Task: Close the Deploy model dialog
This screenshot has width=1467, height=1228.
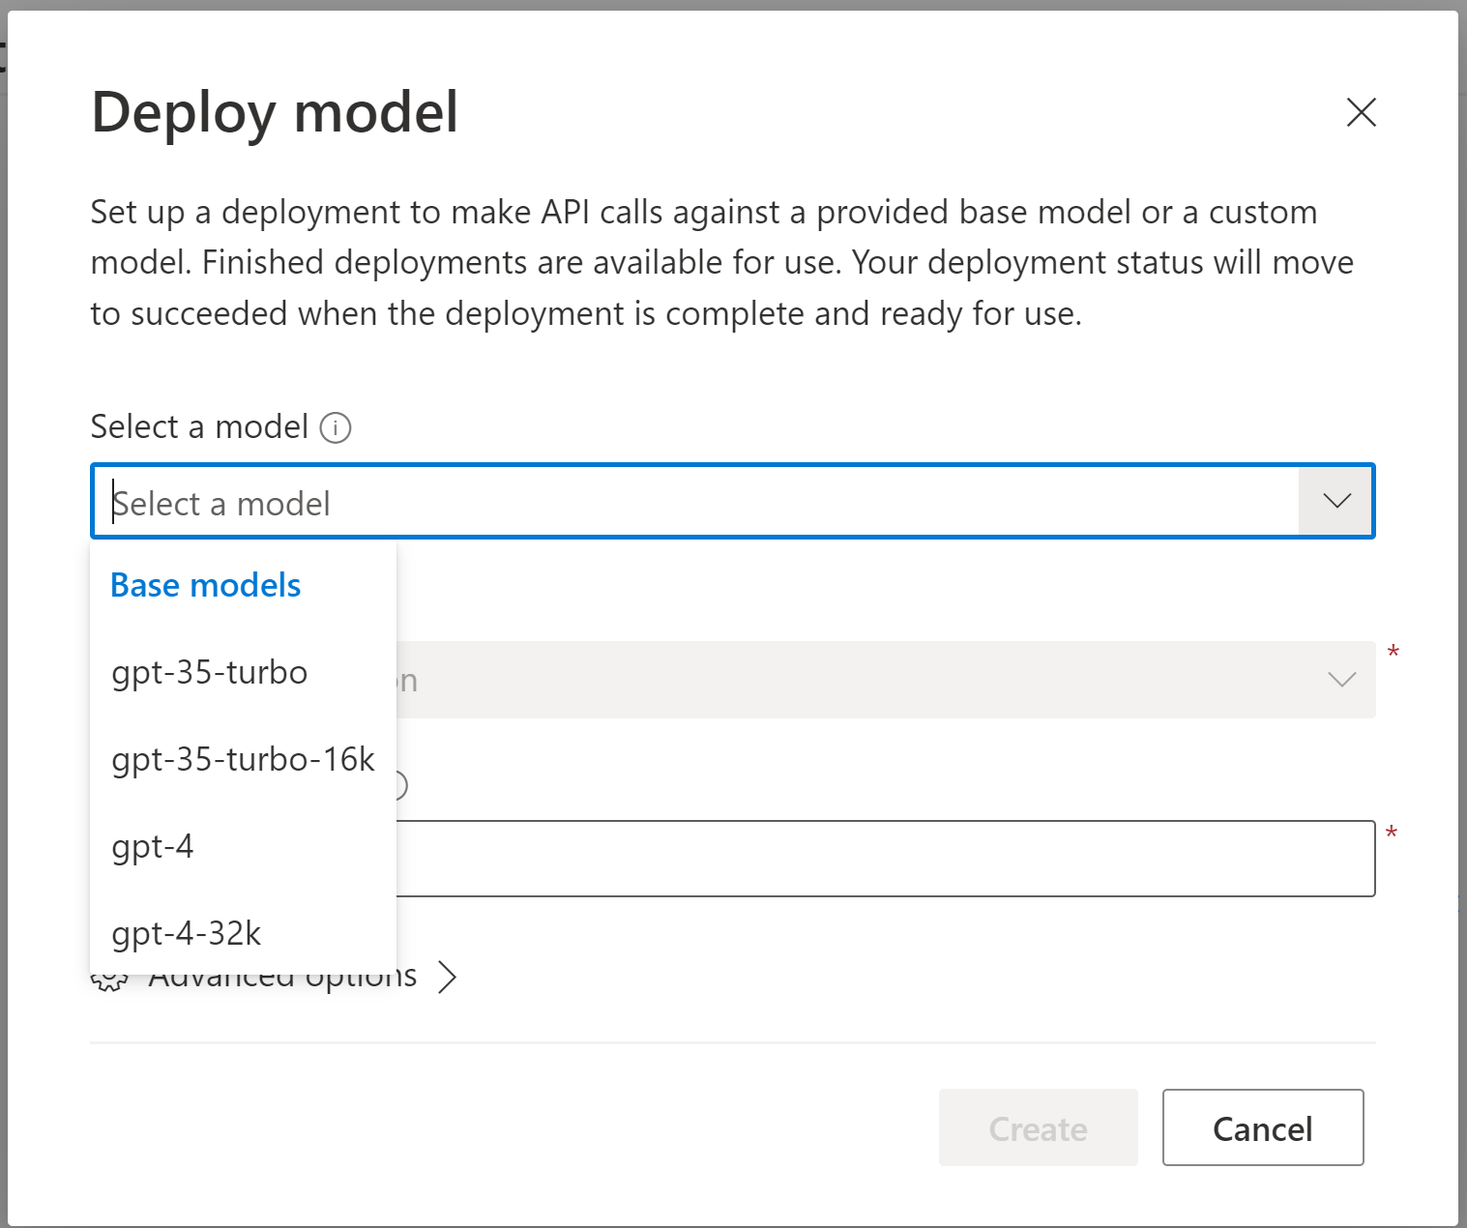Action: (1361, 112)
